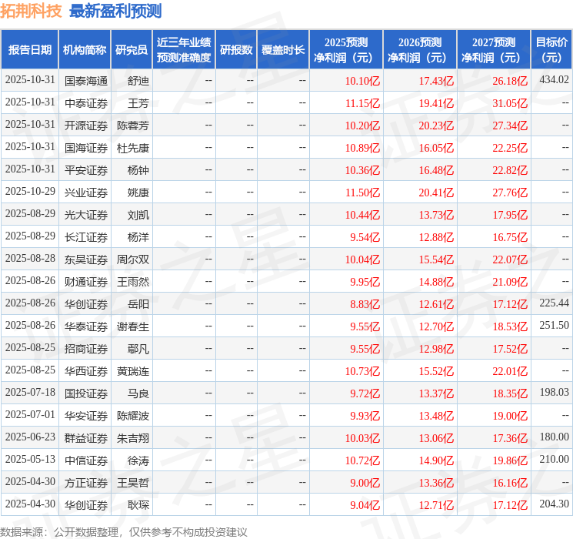This screenshot has width=573, height=539.
Task: Select the 近三年业绩预测准确度 column header
Action: (x=184, y=50)
